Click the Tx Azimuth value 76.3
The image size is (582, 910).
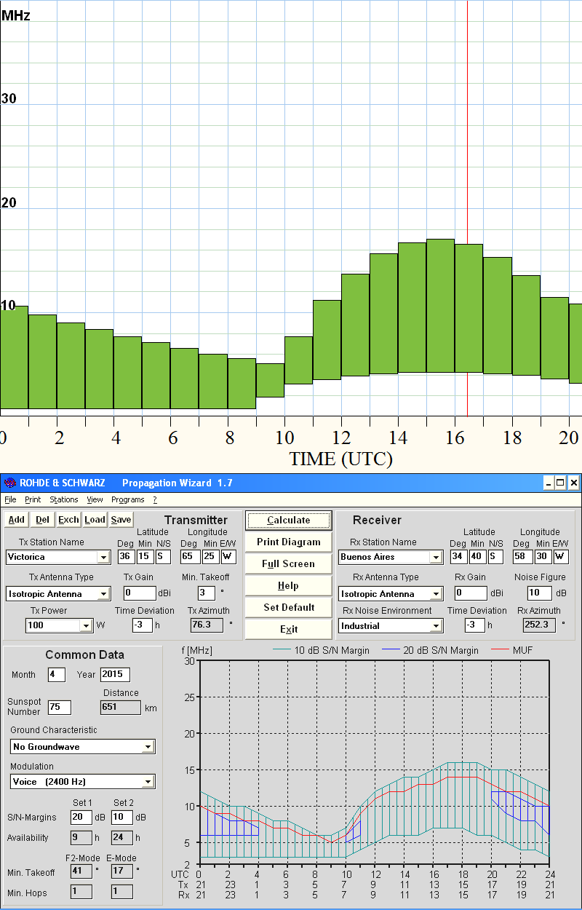(x=207, y=625)
